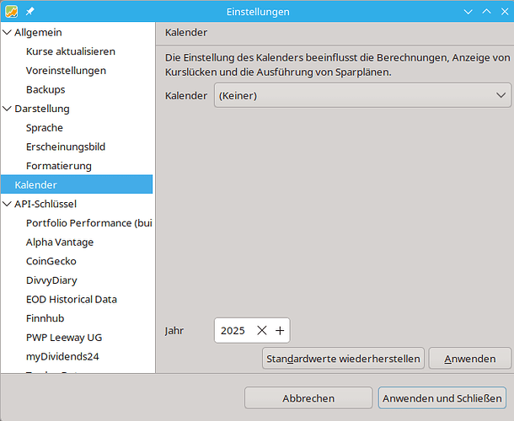The height and width of the screenshot is (421, 514).
Task: Go to the Backups settings
Action: [46, 89]
